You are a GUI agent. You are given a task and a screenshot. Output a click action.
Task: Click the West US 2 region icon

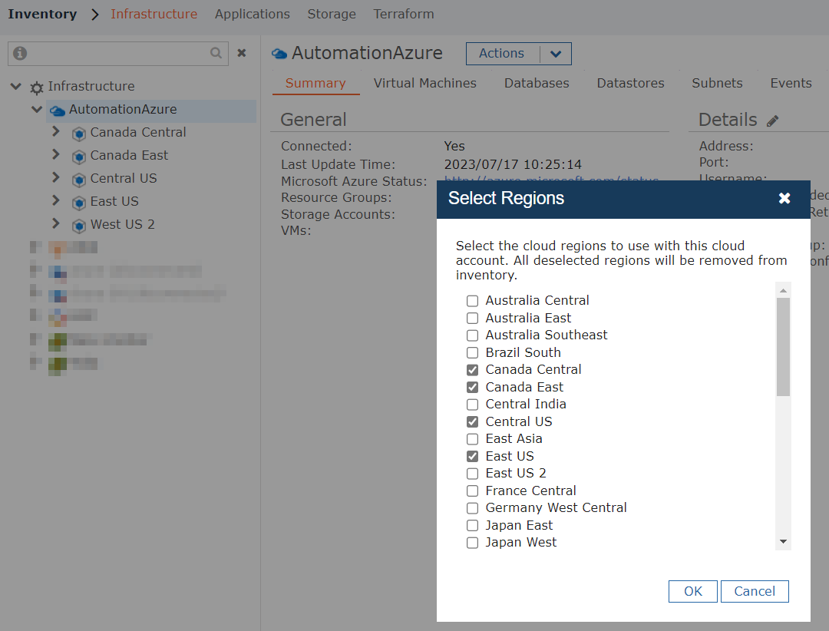click(x=79, y=226)
